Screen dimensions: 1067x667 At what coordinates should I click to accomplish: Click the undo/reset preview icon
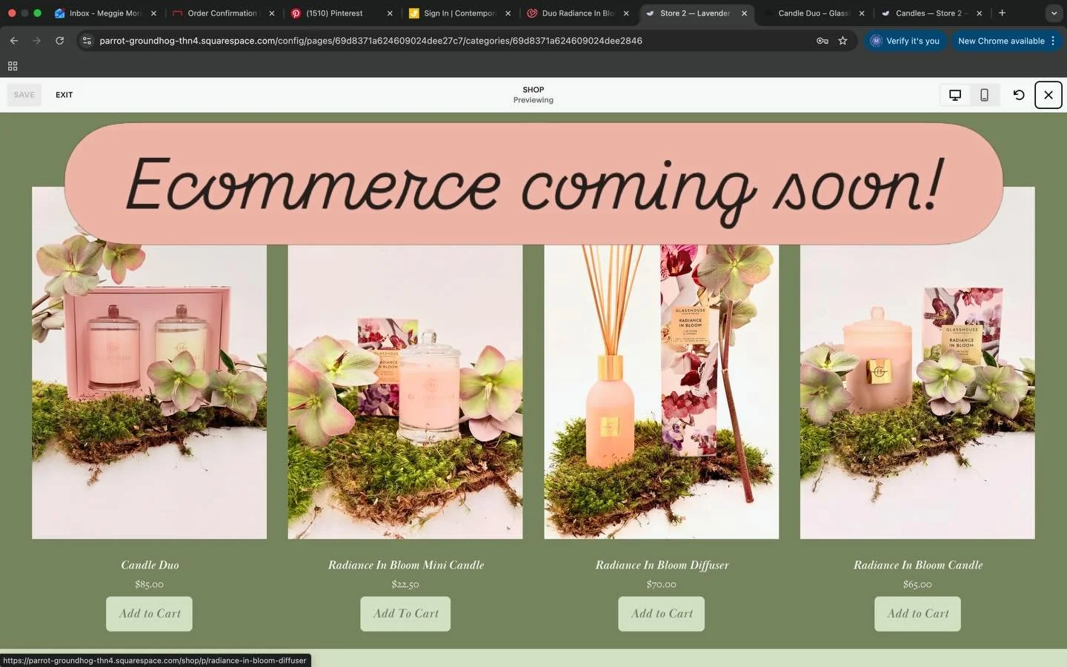pos(1018,95)
